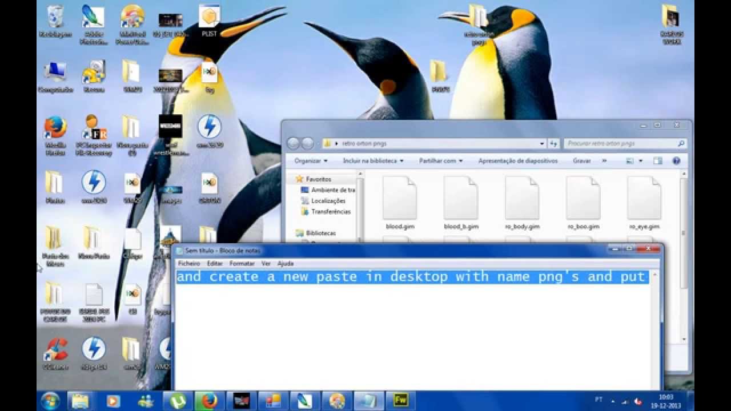Open the Organizar dropdown in Explorer
Image resolution: width=731 pixels, height=411 pixels.
[x=311, y=161]
